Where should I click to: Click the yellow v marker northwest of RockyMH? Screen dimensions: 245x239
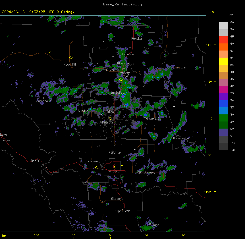pos(50,52)
